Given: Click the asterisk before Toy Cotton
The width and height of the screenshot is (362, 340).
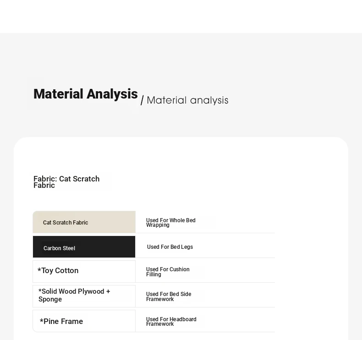Looking at the screenshot, I should tap(39, 271).
